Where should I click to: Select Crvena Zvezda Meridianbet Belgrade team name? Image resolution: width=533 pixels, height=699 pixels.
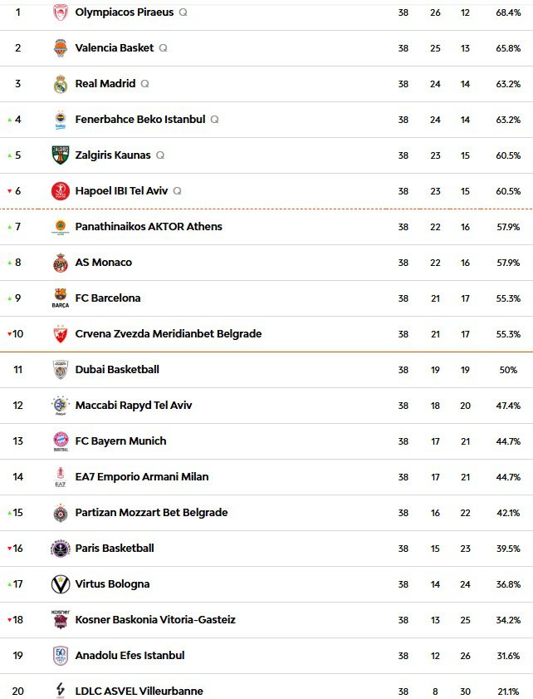(x=168, y=333)
